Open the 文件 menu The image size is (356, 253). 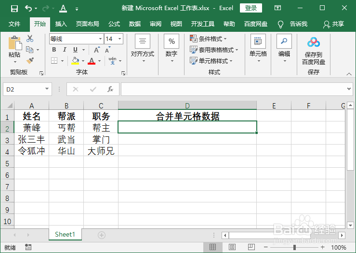point(14,24)
